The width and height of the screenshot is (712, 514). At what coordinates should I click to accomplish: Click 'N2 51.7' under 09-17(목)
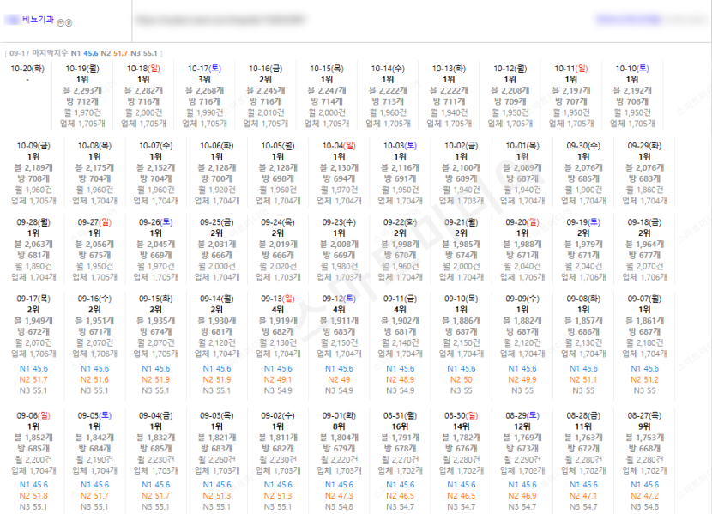pyautogui.click(x=33, y=379)
